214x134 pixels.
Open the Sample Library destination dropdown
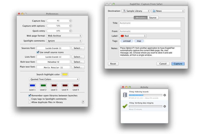(136, 11)
